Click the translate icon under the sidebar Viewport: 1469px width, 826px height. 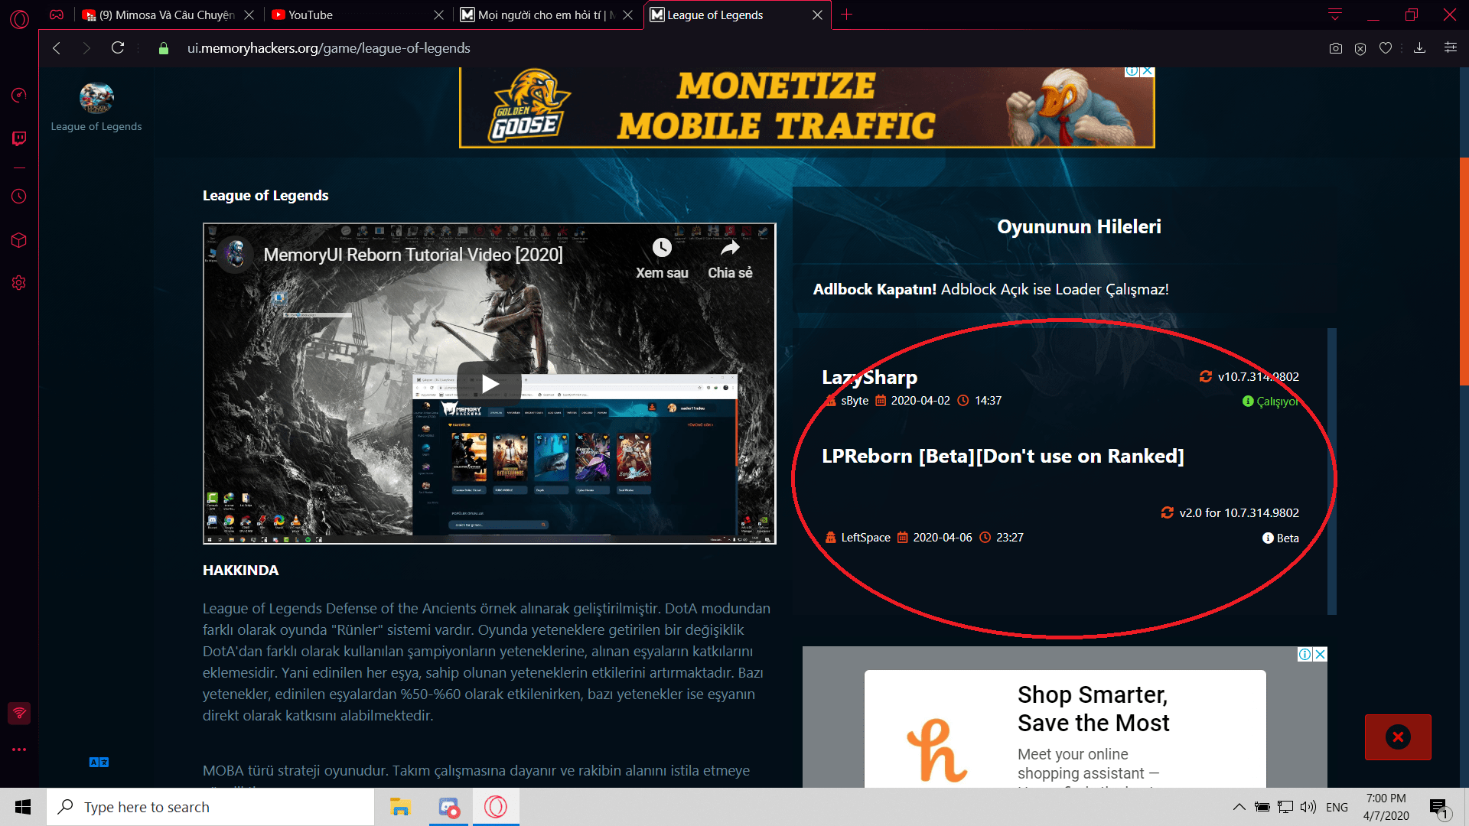(99, 763)
